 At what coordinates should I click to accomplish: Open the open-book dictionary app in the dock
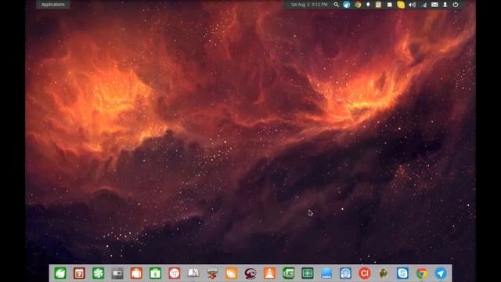(193, 273)
